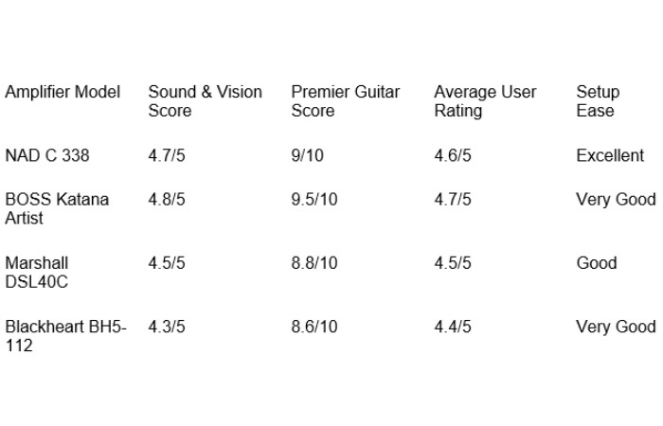This screenshot has width=663, height=426.
Task: Click the Amplifier Model column header
Action: [63, 93]
